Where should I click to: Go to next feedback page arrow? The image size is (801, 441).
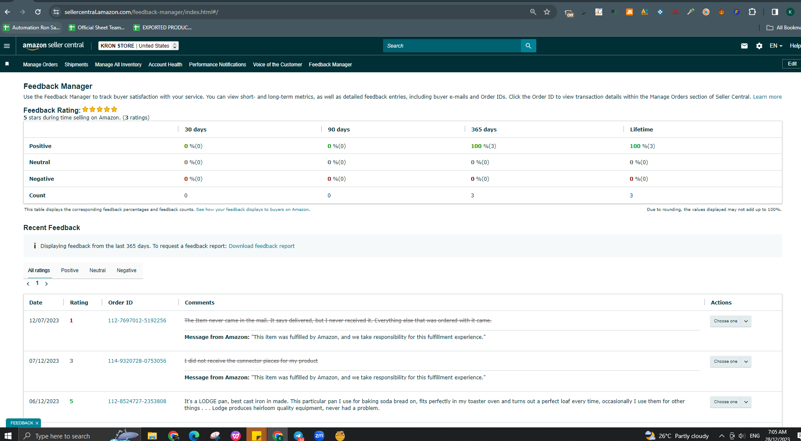tap(46, 284)
